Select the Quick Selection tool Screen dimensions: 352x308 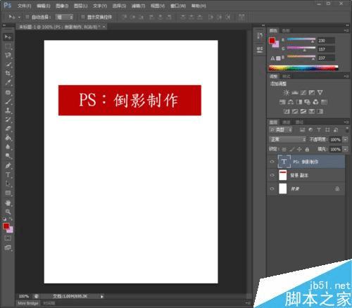point(8,65)
